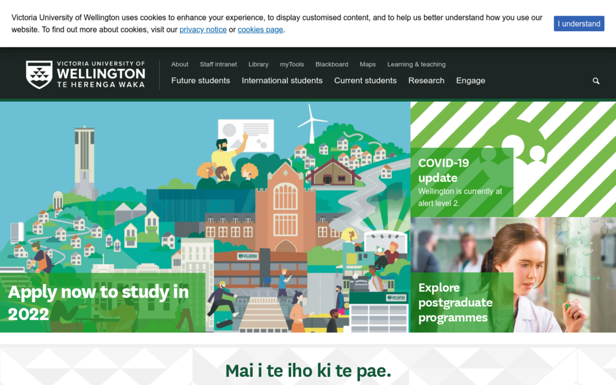This screenshot has width=616, height=385.
Task: Open the About menu item
Action: (179, 64)
